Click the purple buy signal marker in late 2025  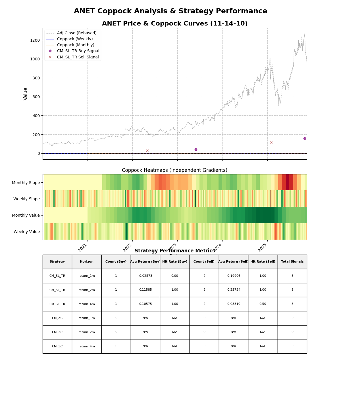click(x=305, y=138)
